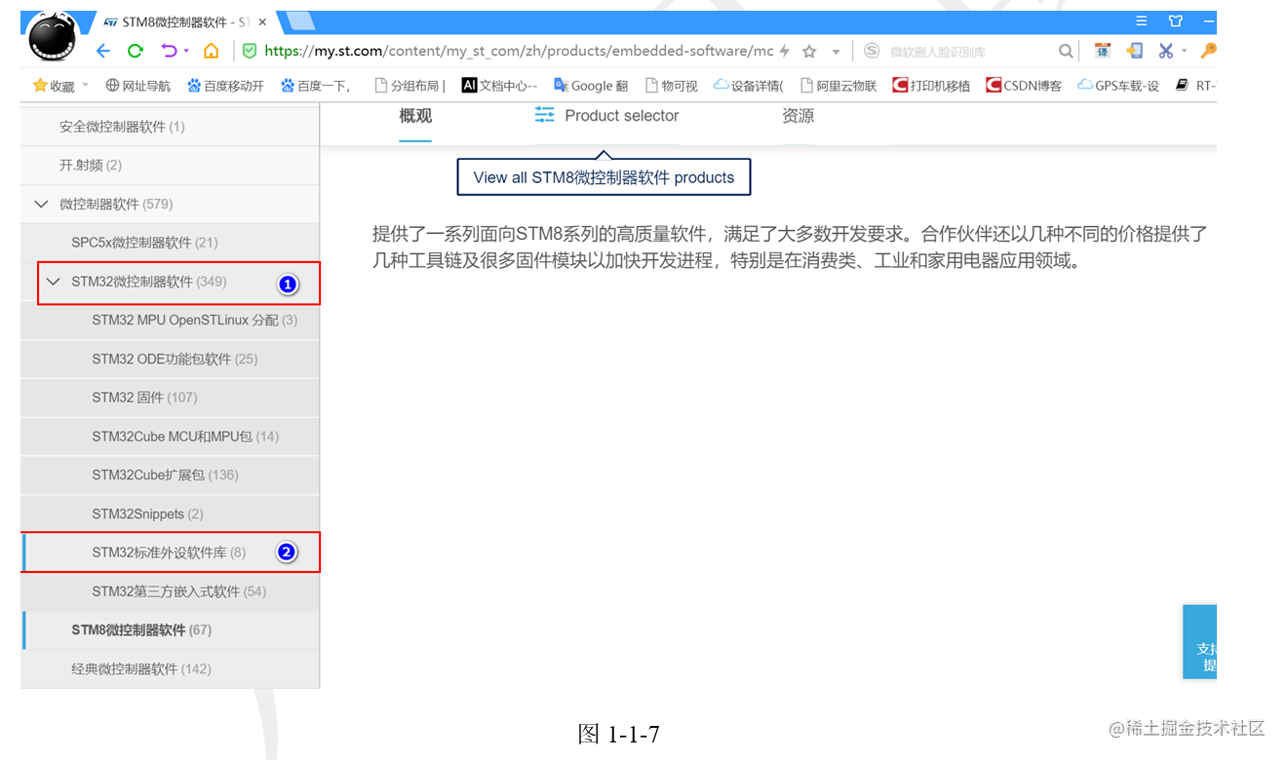Select 开.射频 (2) in sidebar
Image resolution: width=1287 pixels, height=760 pixels.
point(171,166)
